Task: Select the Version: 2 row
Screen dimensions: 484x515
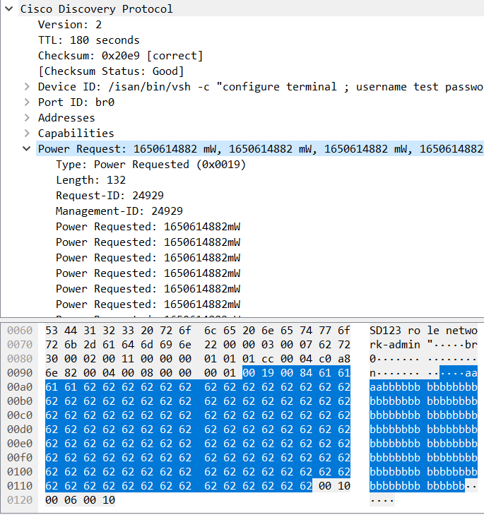Action: pos(70,25)
